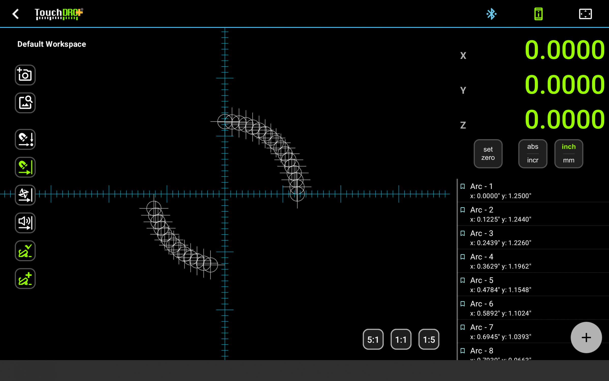Select the X axis label
Screen dimensions: 609x381
463,56
